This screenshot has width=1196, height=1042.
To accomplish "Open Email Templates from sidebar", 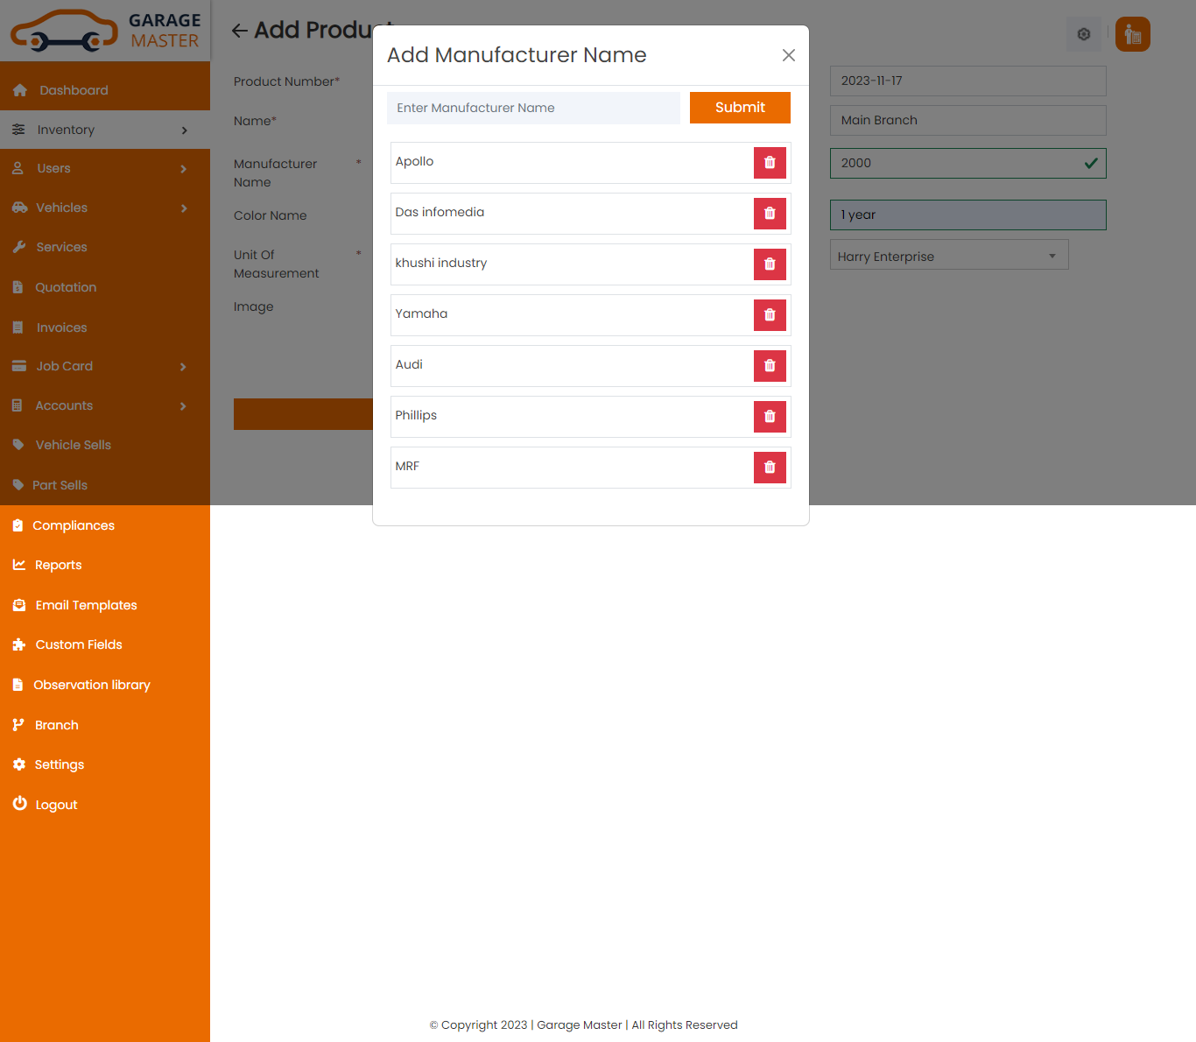I will (x=86, y=605).
